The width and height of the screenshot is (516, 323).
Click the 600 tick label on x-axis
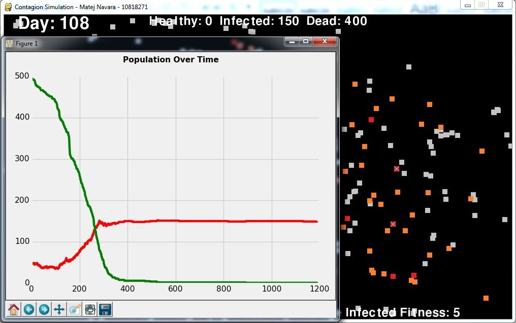pos(175,289)
